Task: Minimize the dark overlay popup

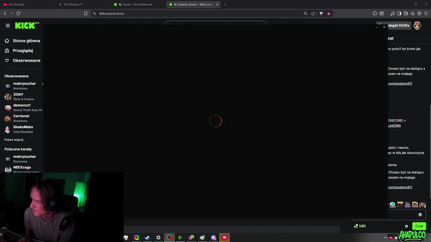Action: (x=377, y=27)
